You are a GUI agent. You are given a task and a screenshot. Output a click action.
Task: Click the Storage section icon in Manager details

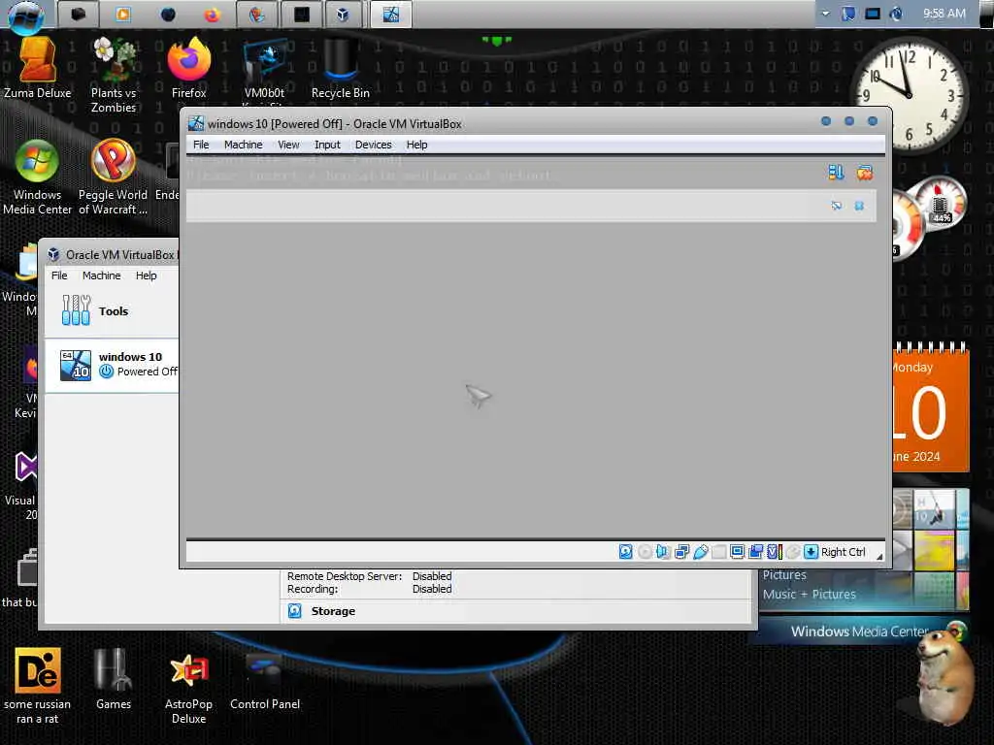coord(295,611)
